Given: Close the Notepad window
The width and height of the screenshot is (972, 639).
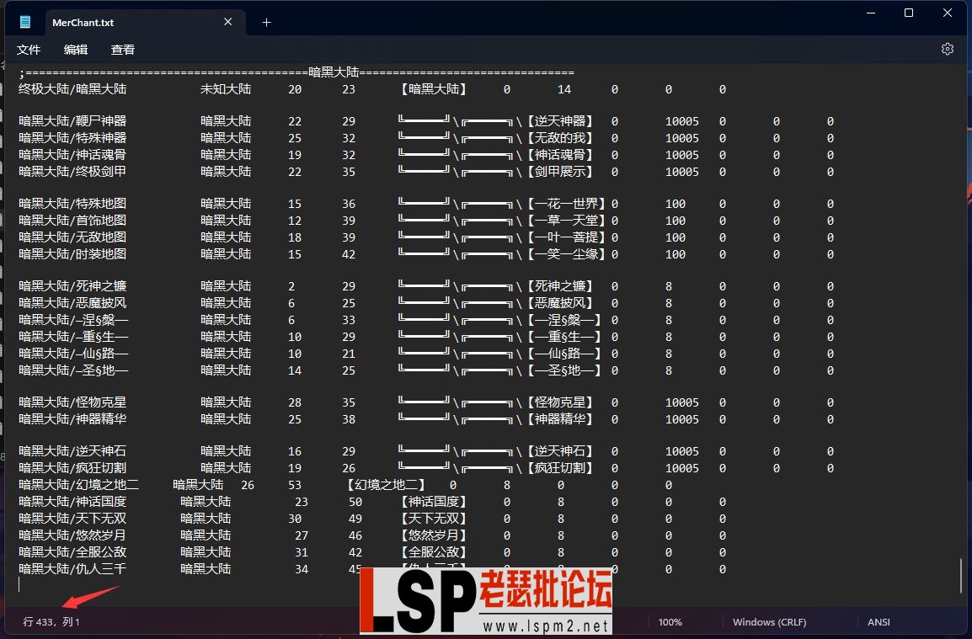Looking at the screenshot, I should [948, 13].
